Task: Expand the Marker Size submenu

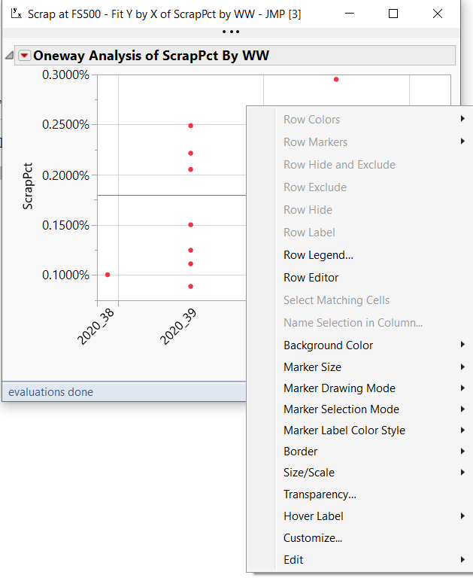Action: point(312,367)
